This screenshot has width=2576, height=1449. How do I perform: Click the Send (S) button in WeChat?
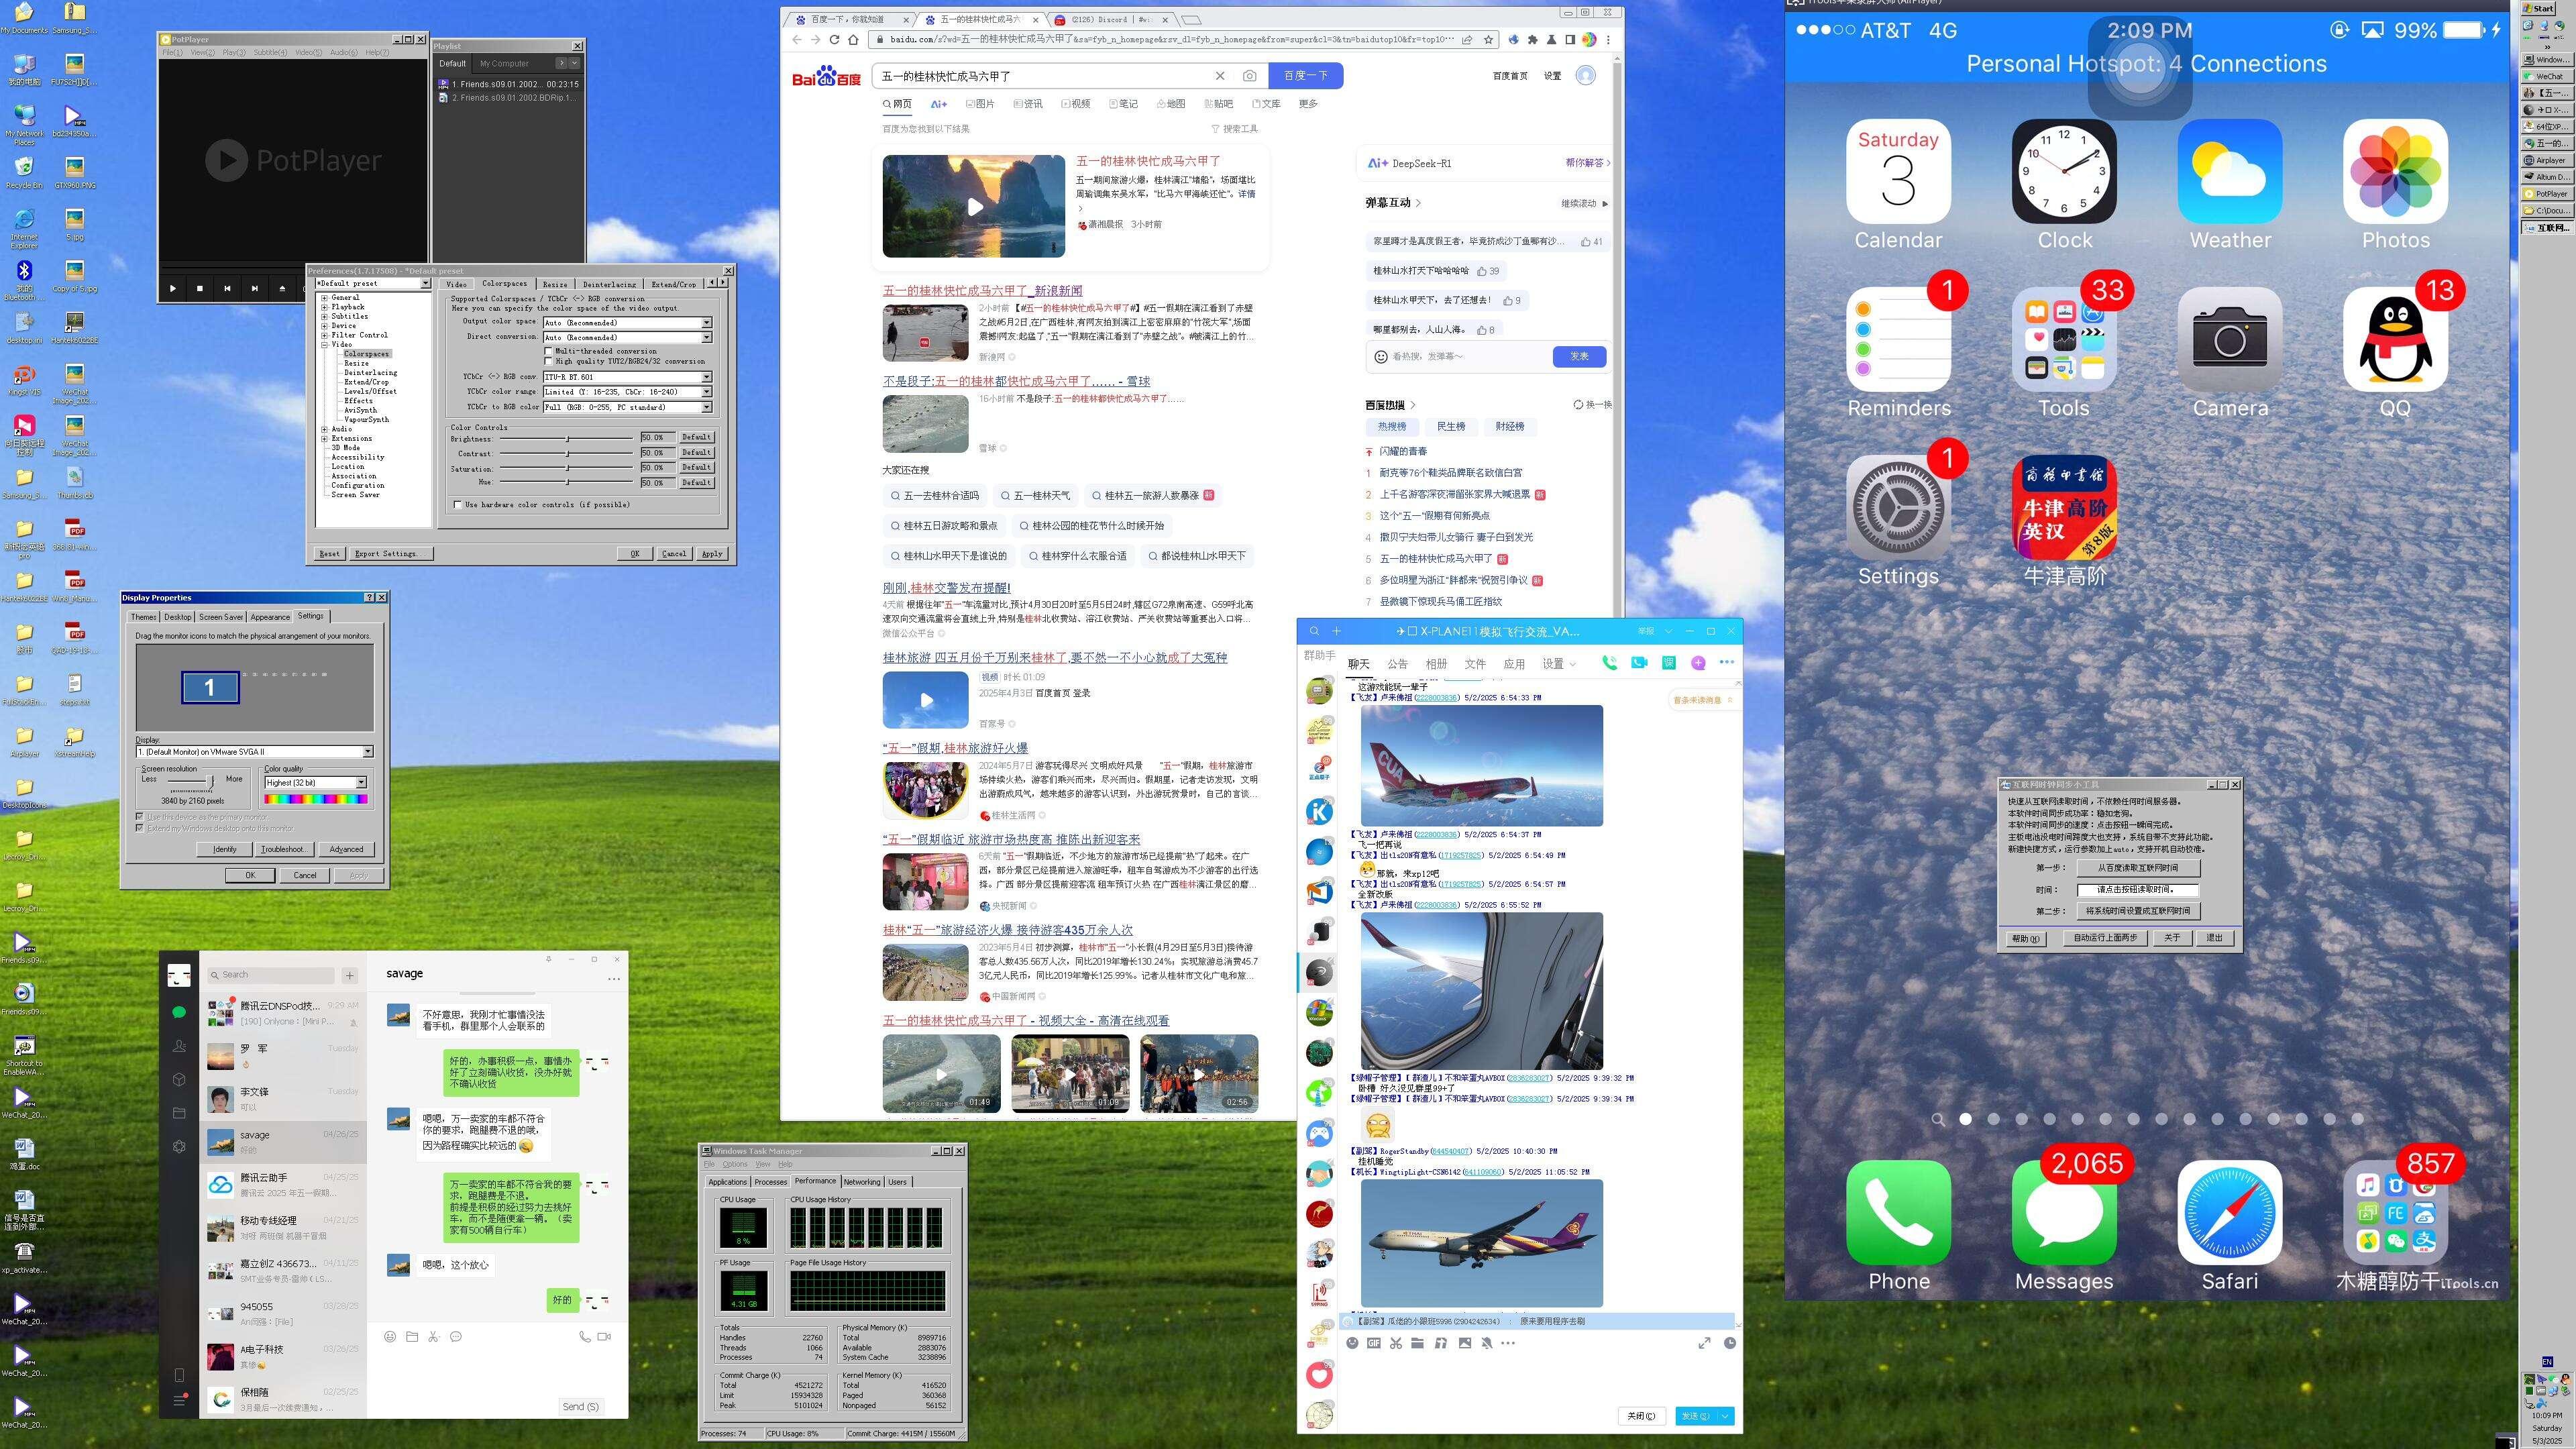point(580,1406)
